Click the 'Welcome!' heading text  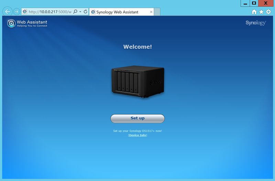[137, 47]
